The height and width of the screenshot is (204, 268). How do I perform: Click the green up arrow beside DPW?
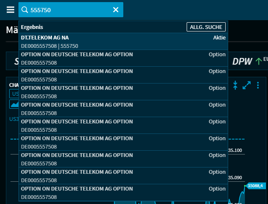[258, 61]
